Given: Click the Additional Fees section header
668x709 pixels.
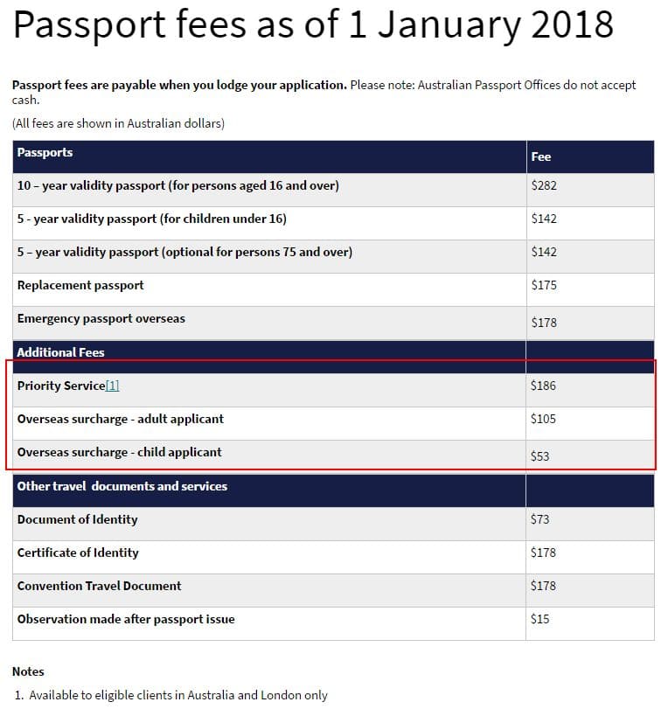Looking at the screenshot, I should pyautogui.click(x=60, y=352).
